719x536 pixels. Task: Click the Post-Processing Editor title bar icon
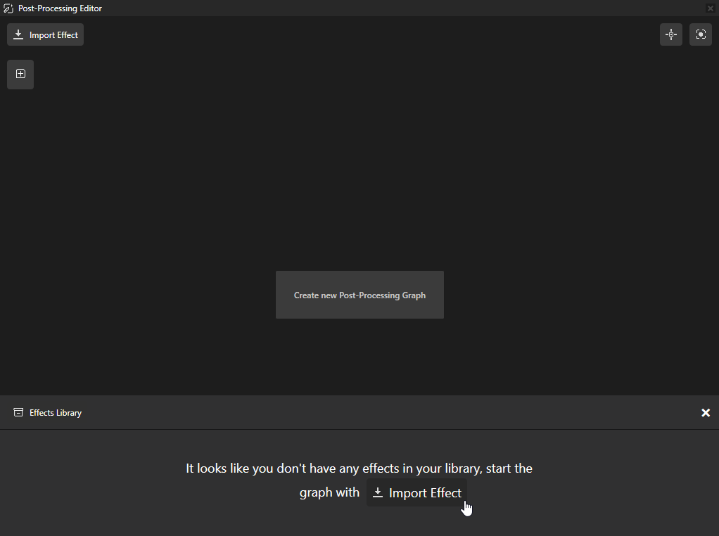(x=8, y=8)
